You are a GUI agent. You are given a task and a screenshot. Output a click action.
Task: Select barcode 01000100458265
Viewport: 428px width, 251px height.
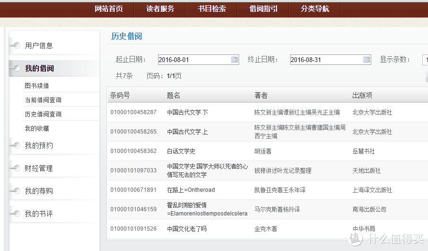point(134,132)
